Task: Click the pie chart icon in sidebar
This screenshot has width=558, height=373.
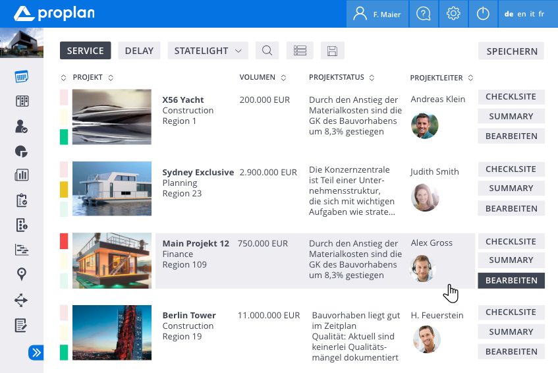Action: 21,151
